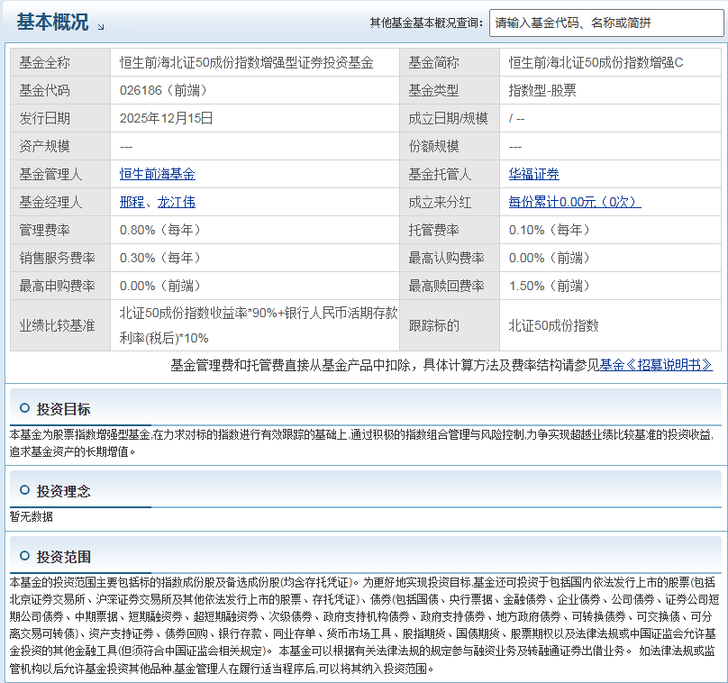This screenshot has height=683, width=728.
Task: Click the 销售服务费率 label cell
Action: (x=60, y=258)
